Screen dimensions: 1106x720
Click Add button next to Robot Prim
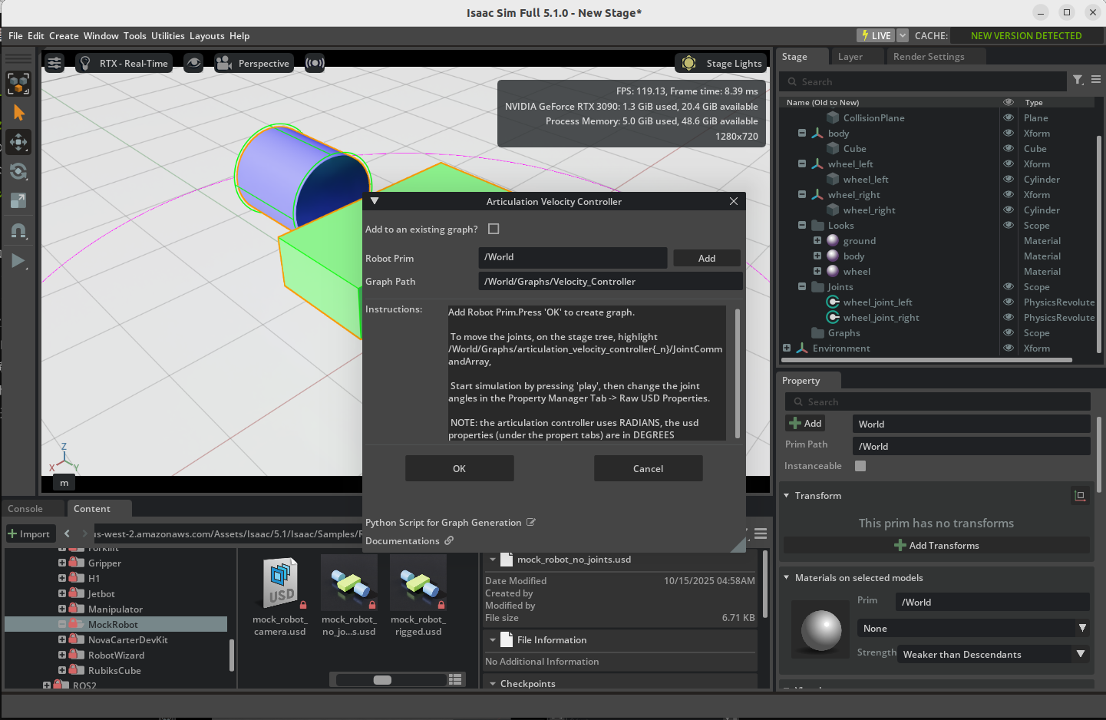tap(706, 259)
